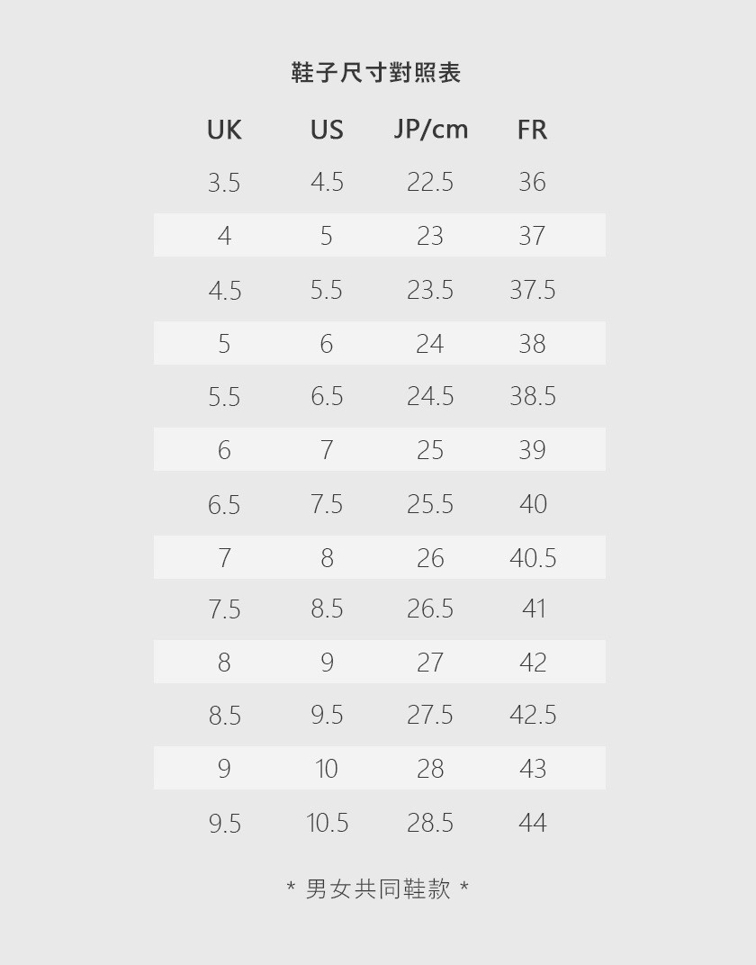The height and width of the screenshot is (965, 756).
Task: Click JP/cm value 24 cell
Action: pyautogui.click(x=430, y=343)
